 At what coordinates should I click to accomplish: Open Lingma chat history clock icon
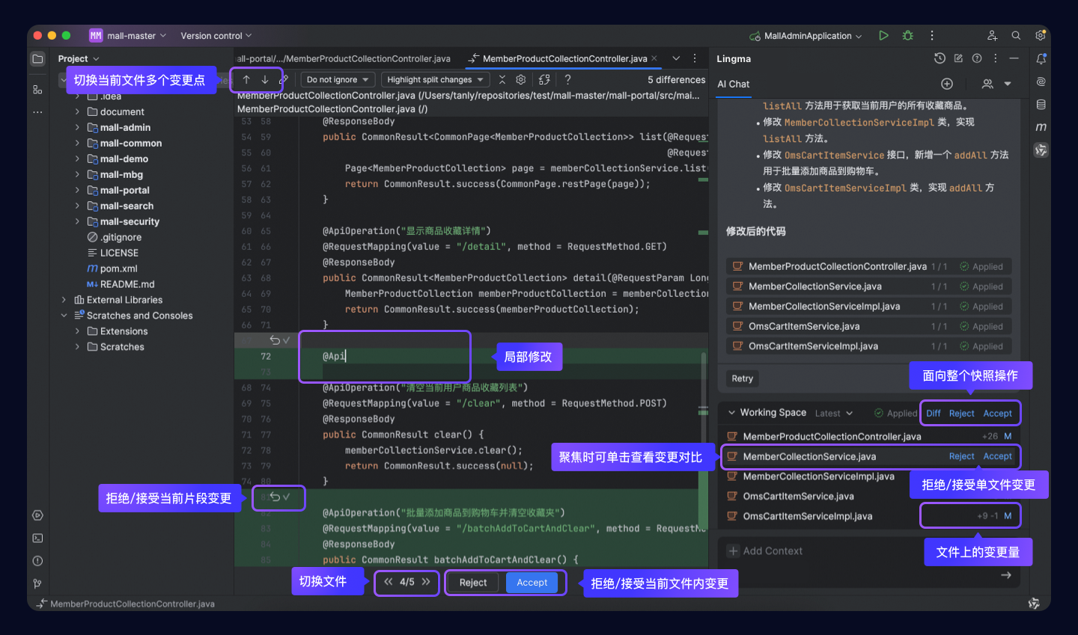pyautogui.click(x=940, y=58)
